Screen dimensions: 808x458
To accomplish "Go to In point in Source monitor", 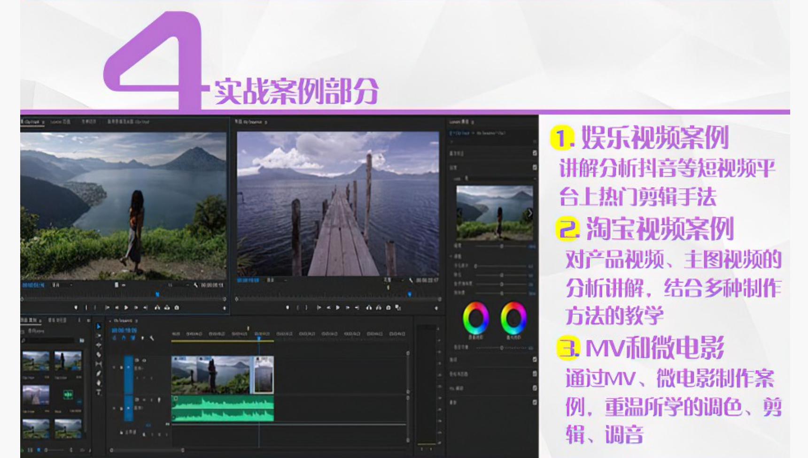I will (108, 308).
